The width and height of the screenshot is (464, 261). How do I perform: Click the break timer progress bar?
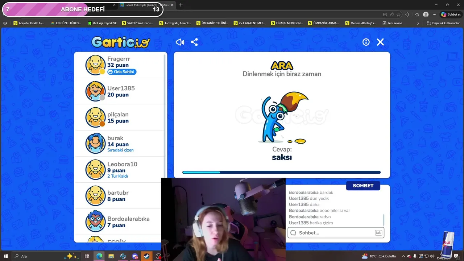[x=281, y=173]
